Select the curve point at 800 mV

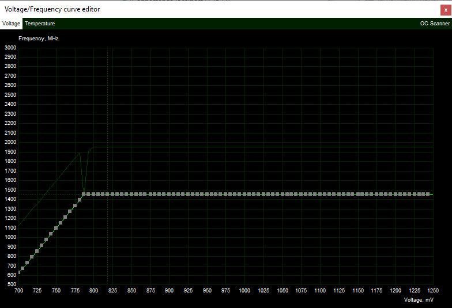pos(94,194)
